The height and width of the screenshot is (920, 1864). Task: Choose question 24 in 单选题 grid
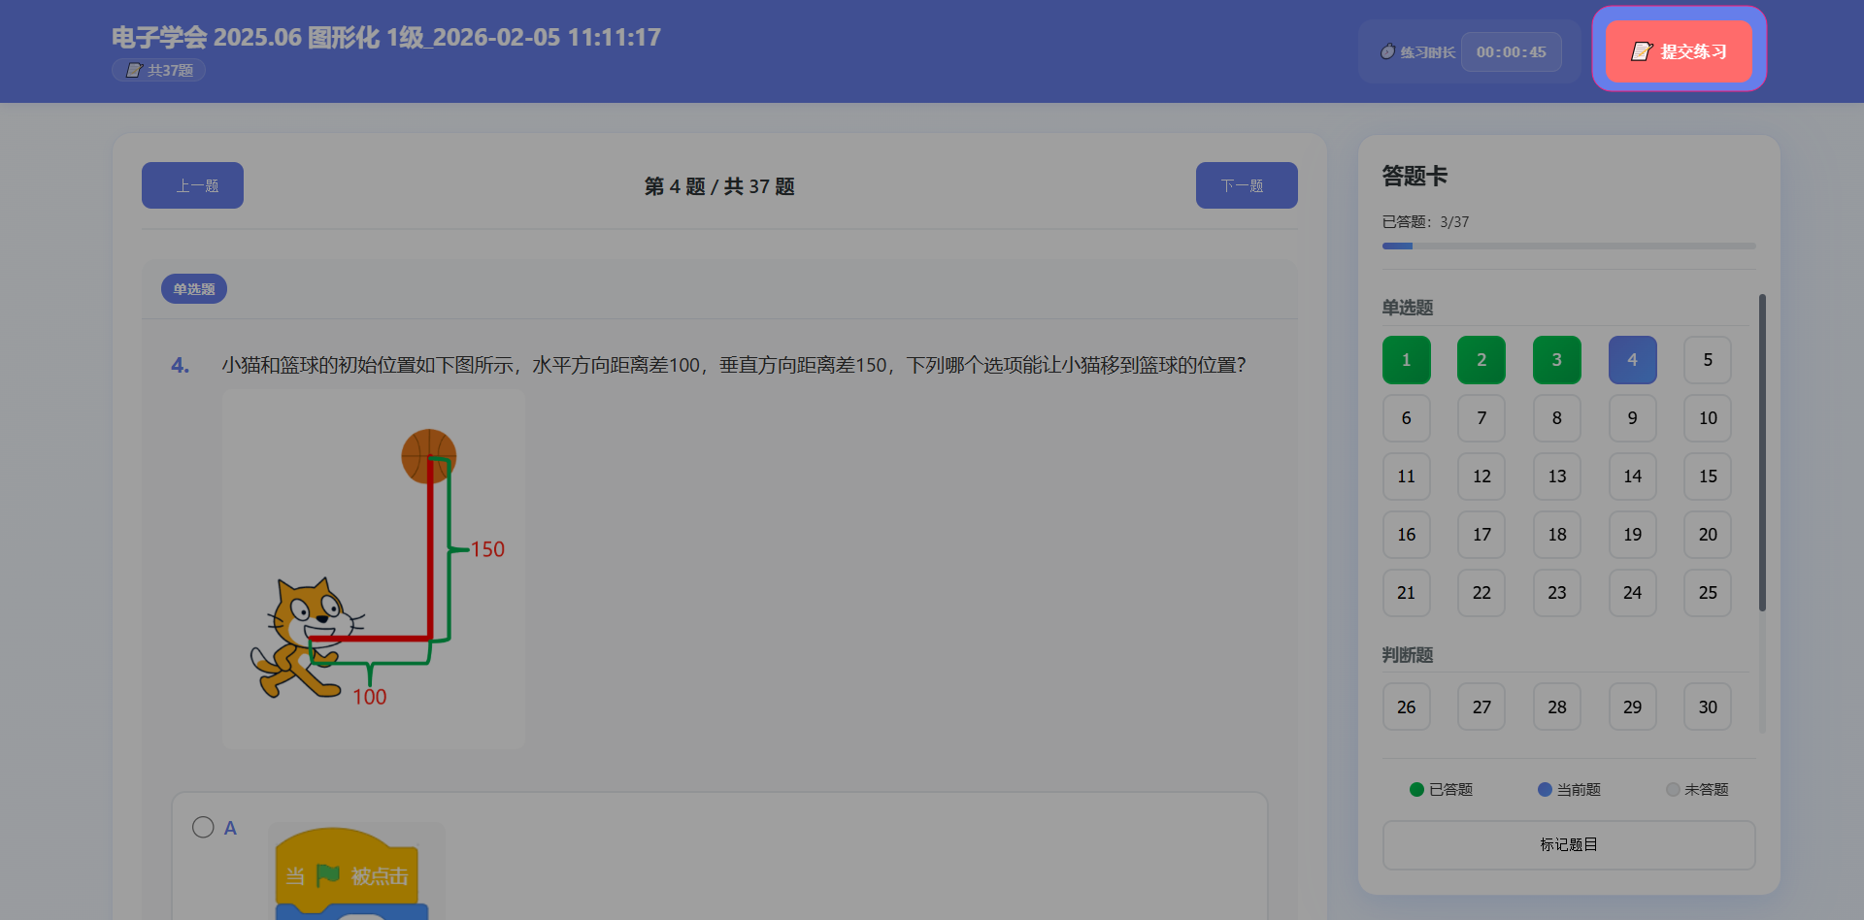1633,593
